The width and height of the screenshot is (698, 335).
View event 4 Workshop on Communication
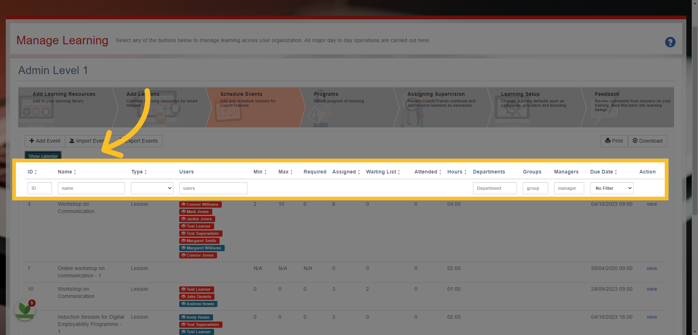point(652,204)
